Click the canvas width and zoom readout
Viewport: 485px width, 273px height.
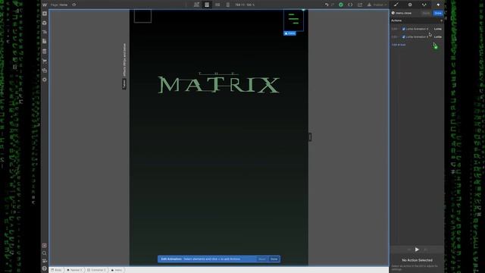pyautogui.click(x=244, y=5)
